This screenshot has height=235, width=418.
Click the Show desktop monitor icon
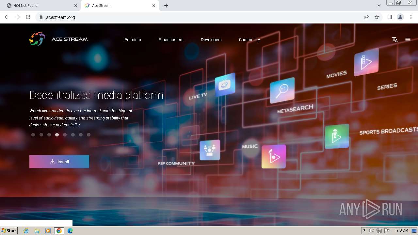(x=414, y=231)
